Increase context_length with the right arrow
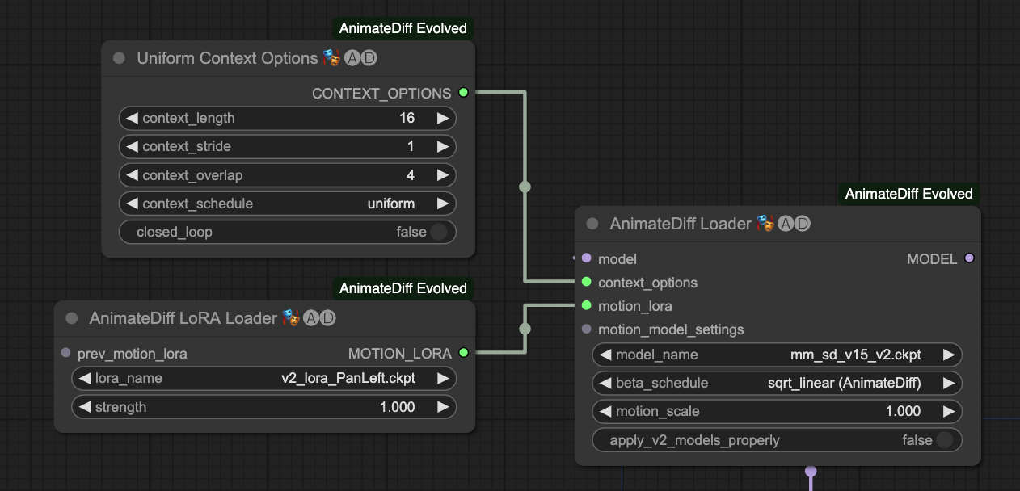 tap(444, 118)
